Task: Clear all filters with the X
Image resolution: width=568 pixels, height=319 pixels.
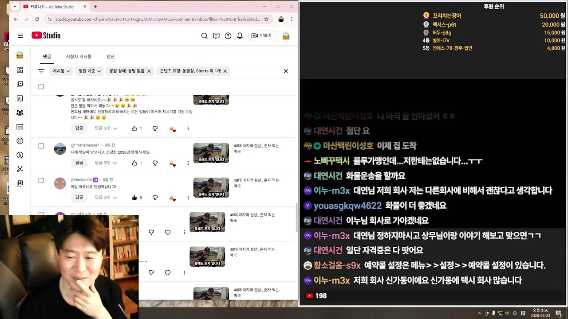Action: 286,71
